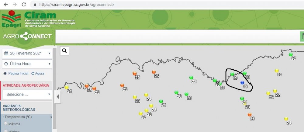Click the site padlock security icon
Screen dimensions: 304x132
coord(35,5)
